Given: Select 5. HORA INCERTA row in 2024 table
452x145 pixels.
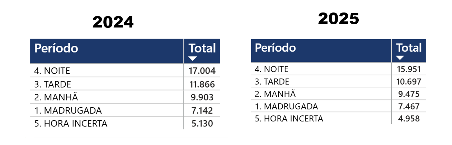Looking at the screenshot, I should (125, 123).
